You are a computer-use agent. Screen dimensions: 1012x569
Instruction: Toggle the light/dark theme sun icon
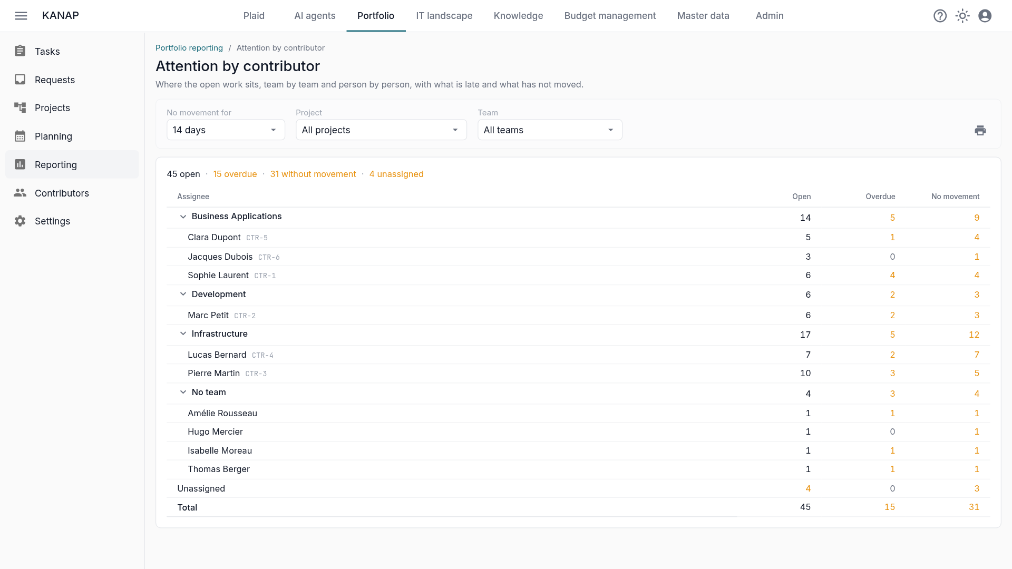pyautogui.click(x=962, y=16)
